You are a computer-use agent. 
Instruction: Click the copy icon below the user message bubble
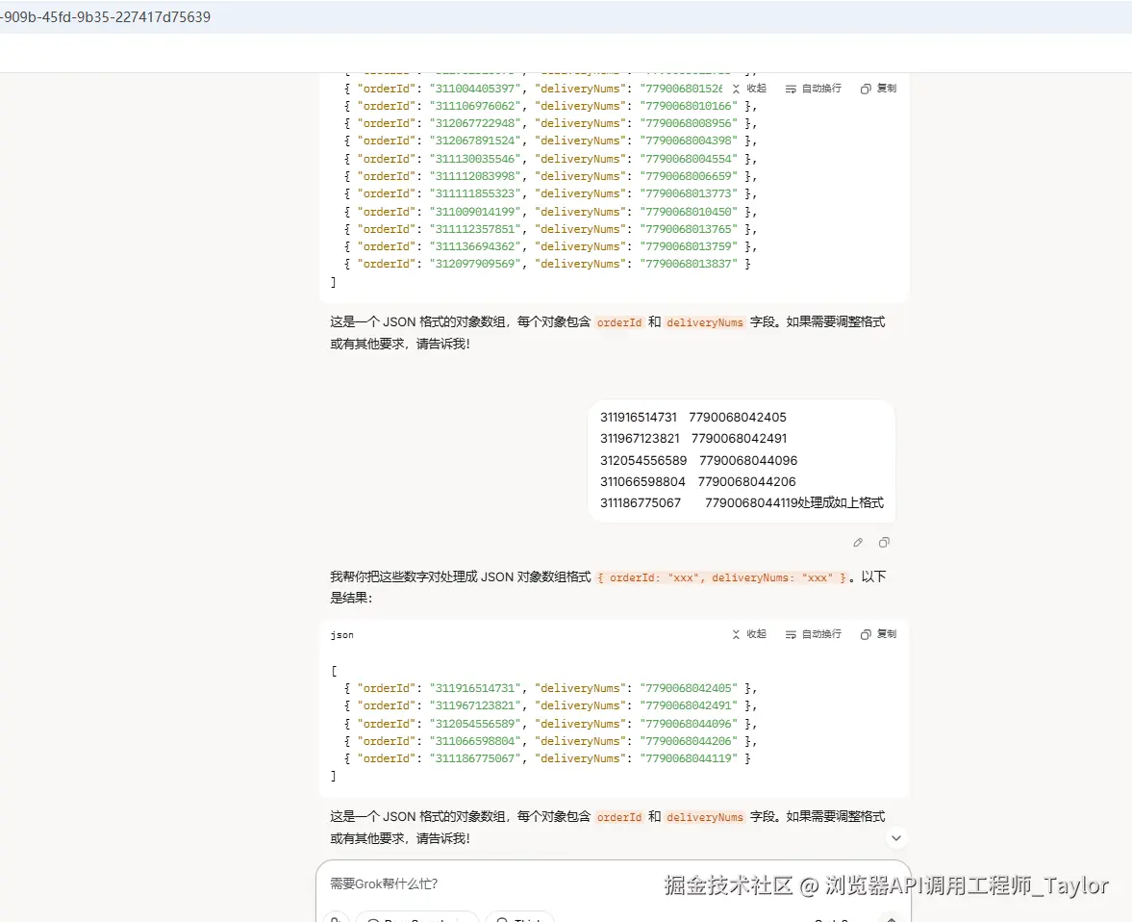point(884,542)
